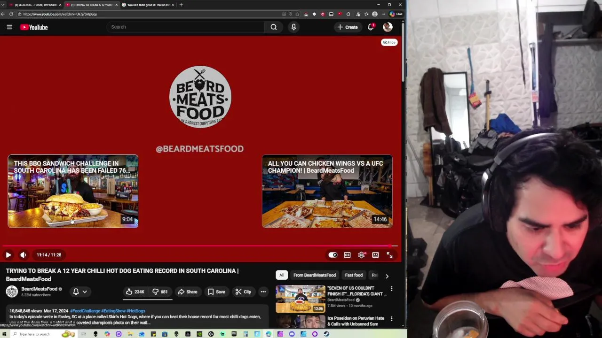Toggle the autoplay switch

point(333,255)
